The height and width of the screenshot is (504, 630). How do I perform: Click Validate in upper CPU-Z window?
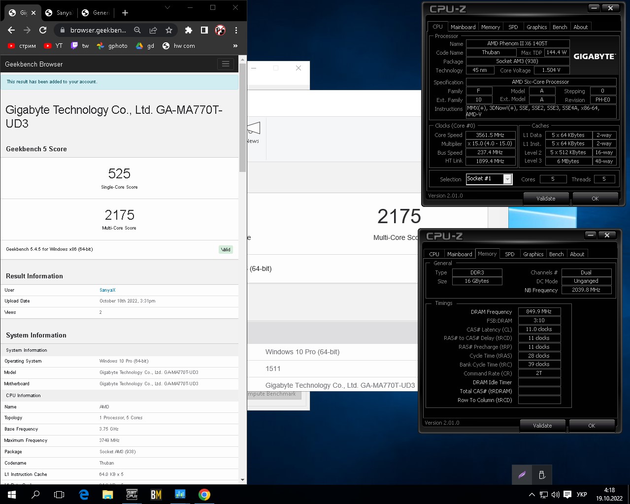[x=546, y=199]
